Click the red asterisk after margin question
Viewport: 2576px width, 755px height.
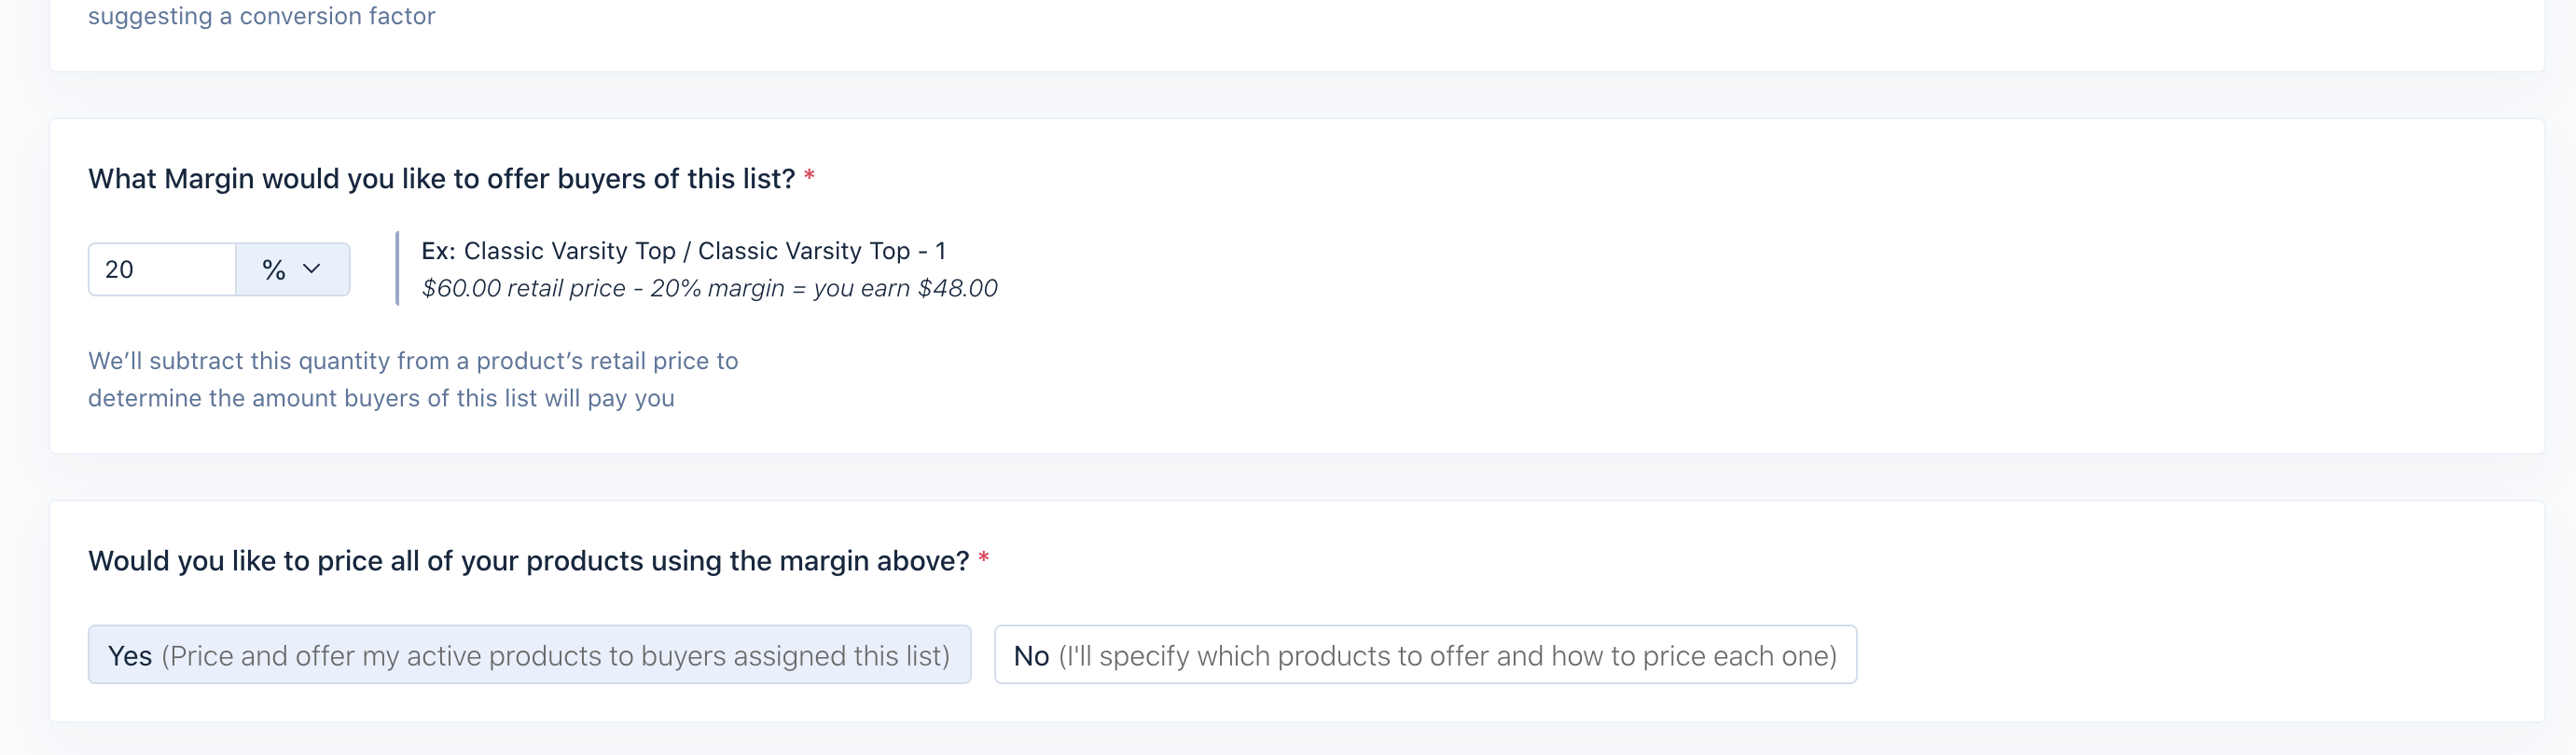tap(809, 176)
